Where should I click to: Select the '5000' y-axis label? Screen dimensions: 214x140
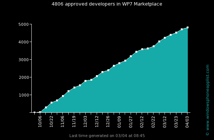[24, 25]
